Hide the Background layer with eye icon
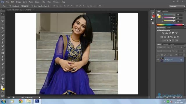The image size is (186, 104). click(158, 60)
